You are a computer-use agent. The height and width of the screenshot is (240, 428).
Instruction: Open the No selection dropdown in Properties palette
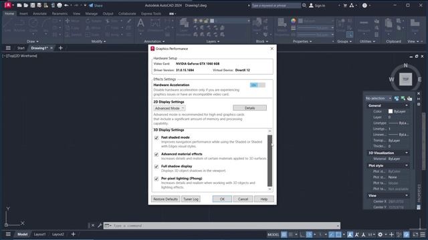click(x=379, y=98)
